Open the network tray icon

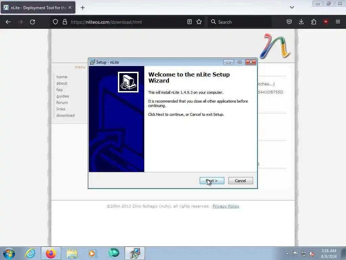click(x=304, y=254)
